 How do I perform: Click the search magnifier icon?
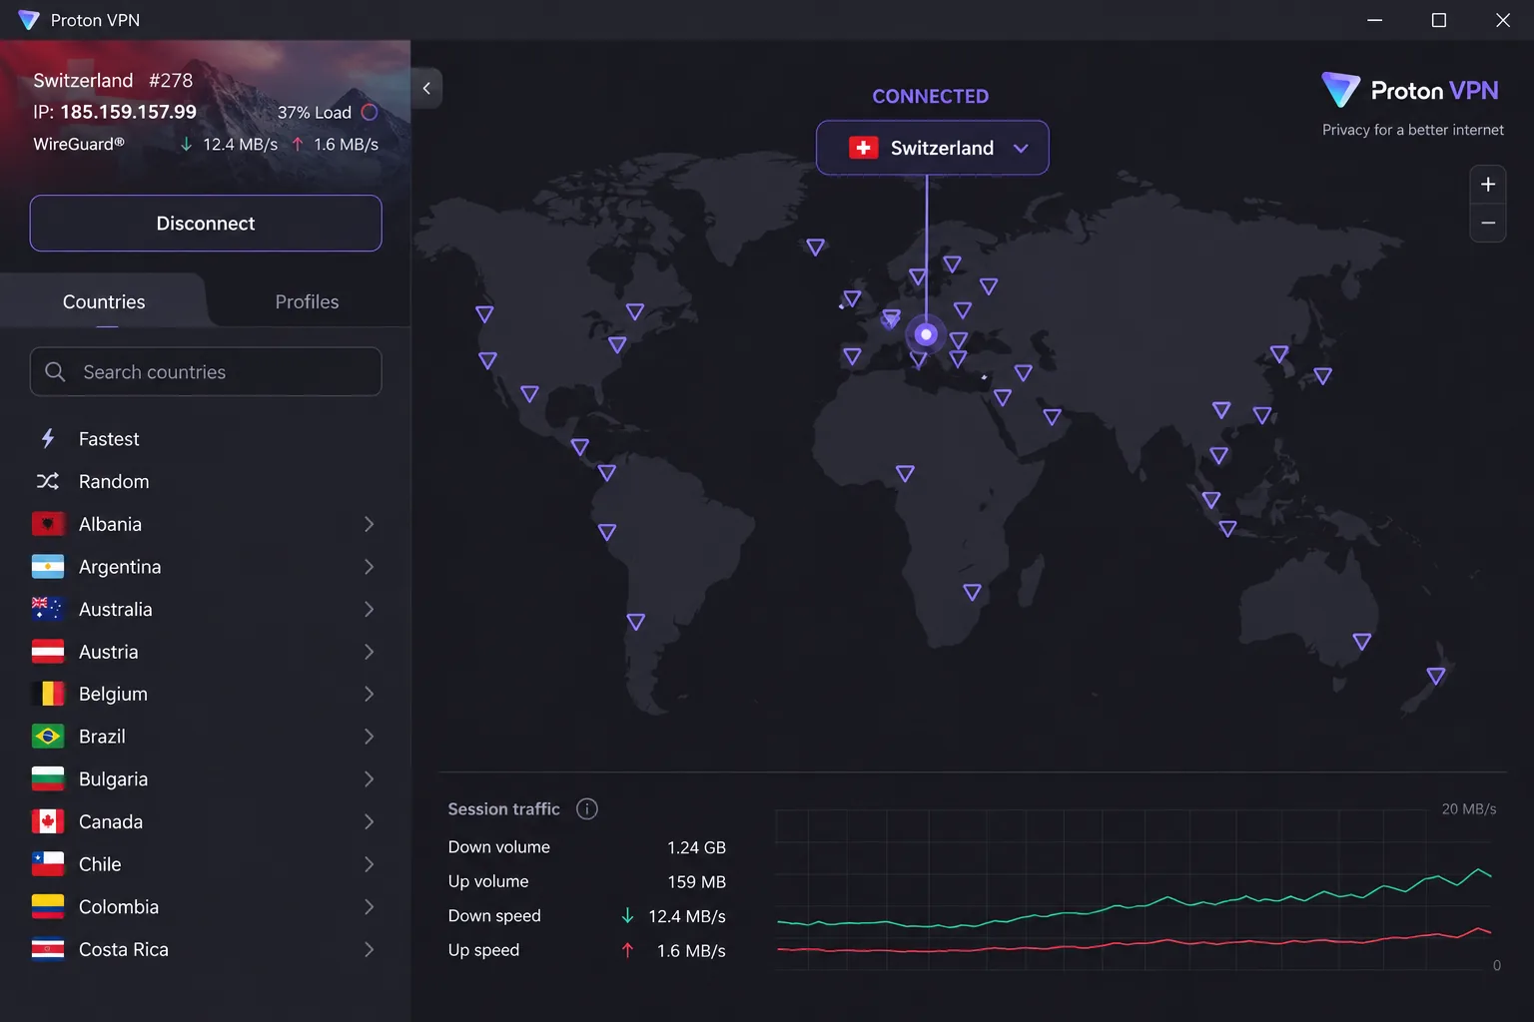point(55,371)
